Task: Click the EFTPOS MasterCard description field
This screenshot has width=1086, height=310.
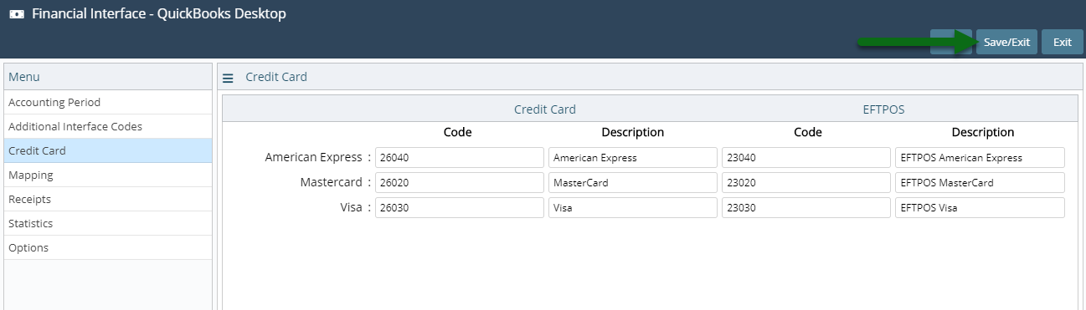Action: click(x=980, y=182)
